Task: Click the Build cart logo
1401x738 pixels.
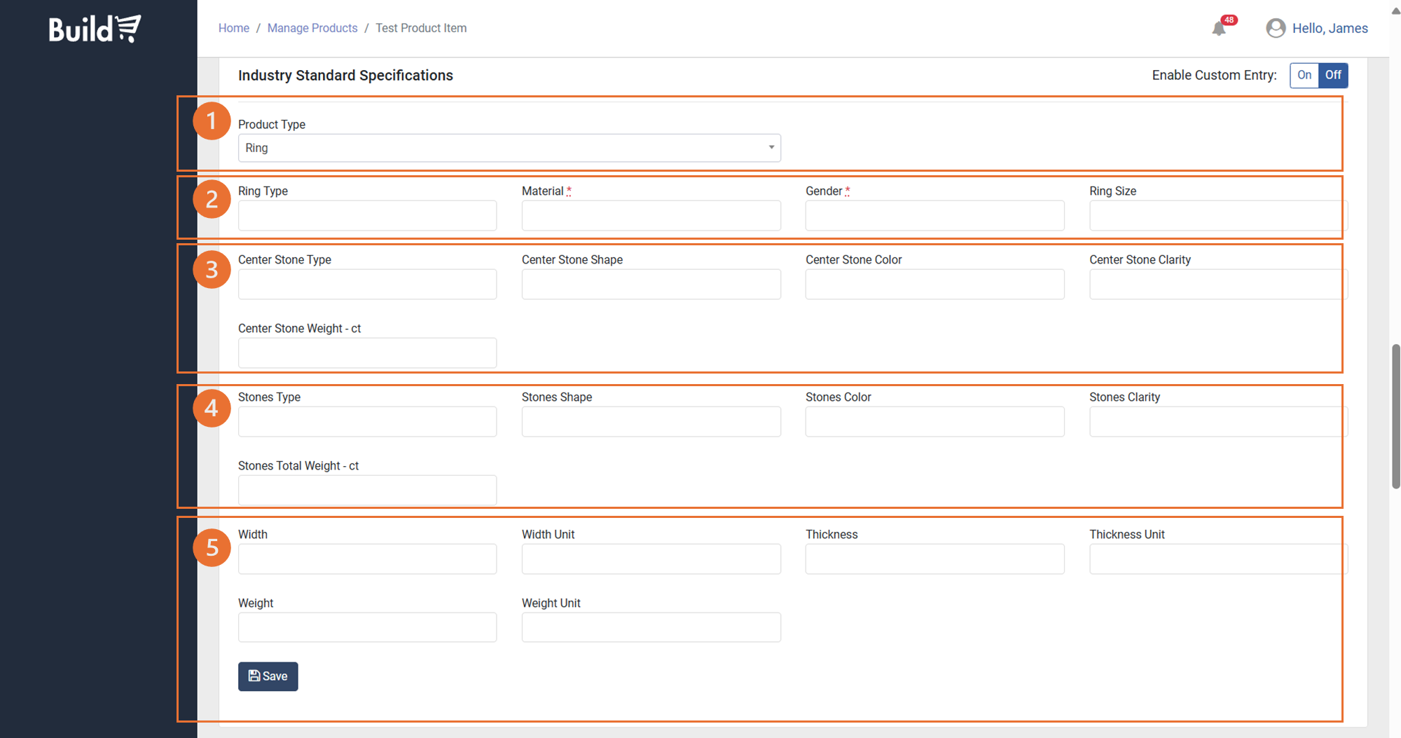Action: pyautogui.click(x=95, y=29)
